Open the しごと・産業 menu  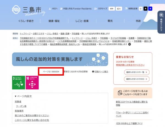82,21
